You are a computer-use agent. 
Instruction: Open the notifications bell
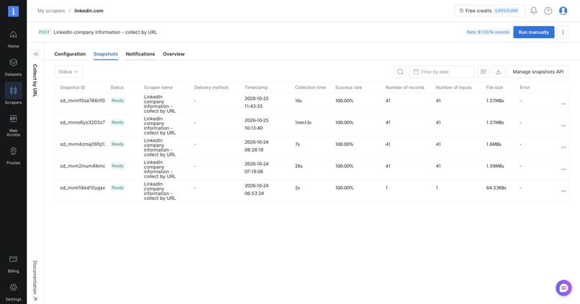pyautogui.click(x=533, y=11)
